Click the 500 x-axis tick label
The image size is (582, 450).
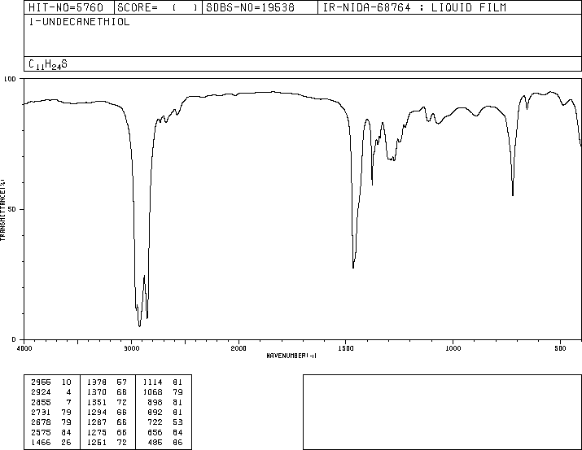tap(560, 348)
